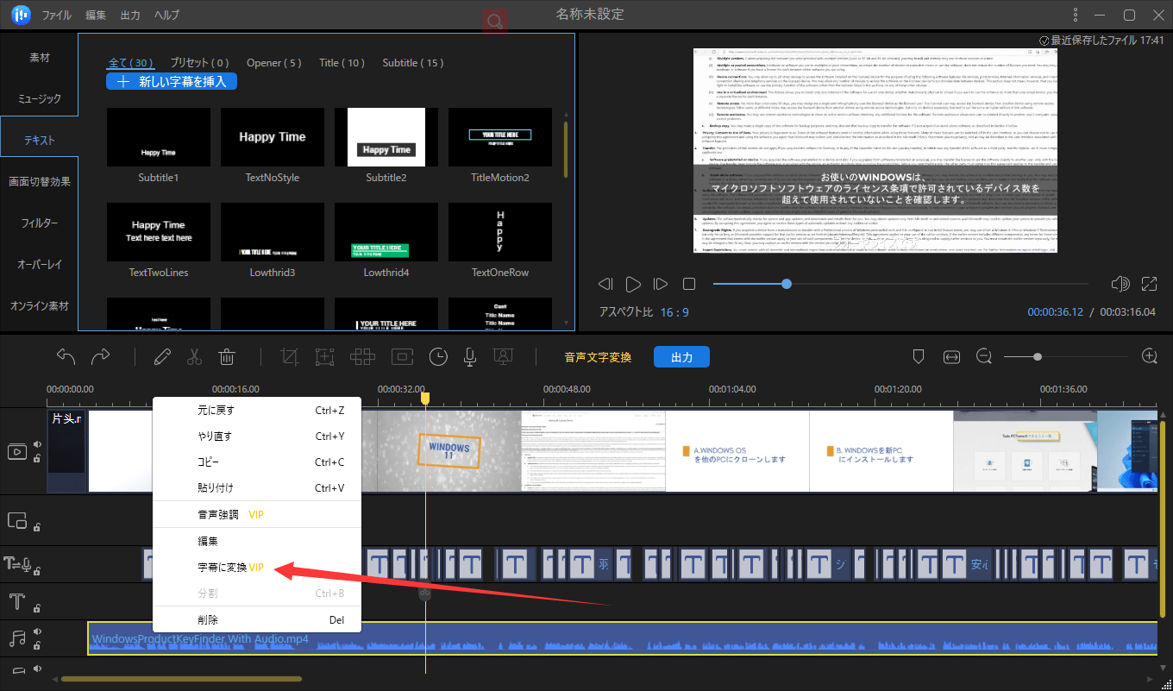The width and height of the screenshot is (1173, 691).
Task: Mute the music track speaker
Action: (37, 632)
